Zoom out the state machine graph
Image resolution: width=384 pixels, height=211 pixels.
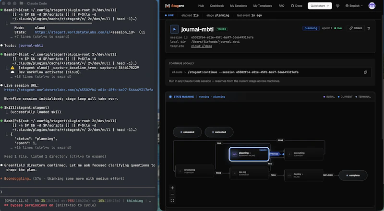point(172,194)
